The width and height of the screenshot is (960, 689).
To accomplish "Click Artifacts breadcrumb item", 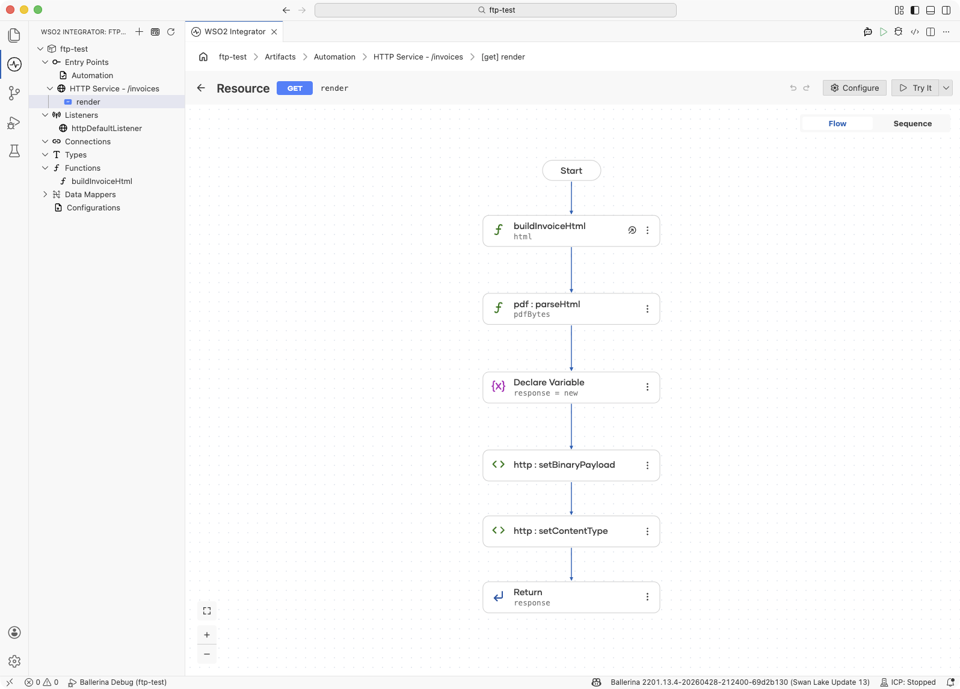I will click(280, 57).
